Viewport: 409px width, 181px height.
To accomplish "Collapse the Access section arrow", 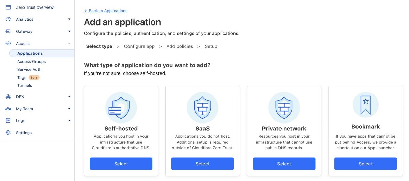I will pos(69,43).
